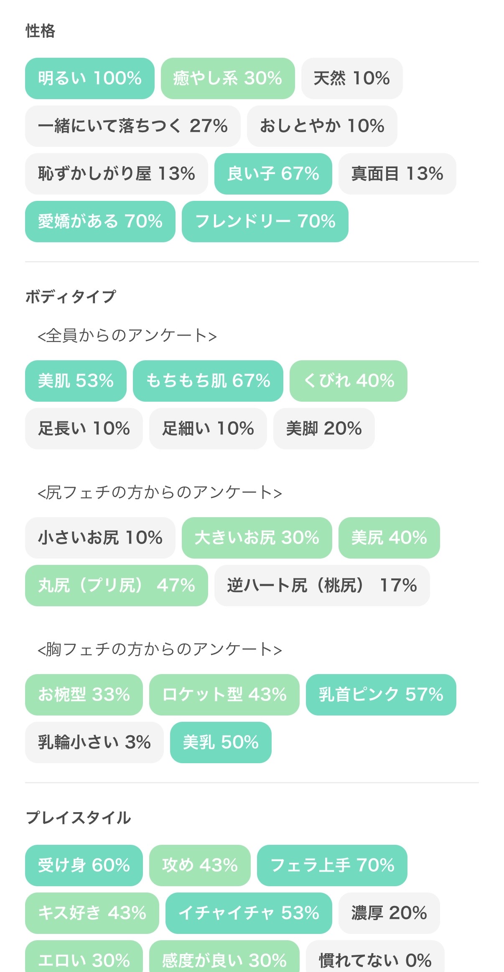504x972 pixels.
Task: Select the 濃厚 20% chip
Action: coord(389,913)
